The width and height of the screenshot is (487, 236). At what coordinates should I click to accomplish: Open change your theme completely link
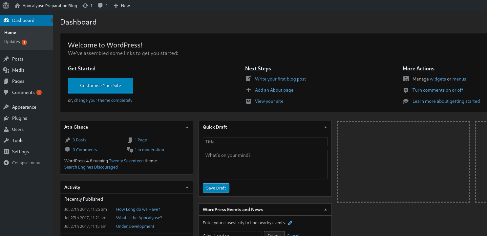click(x=103, y=100)
